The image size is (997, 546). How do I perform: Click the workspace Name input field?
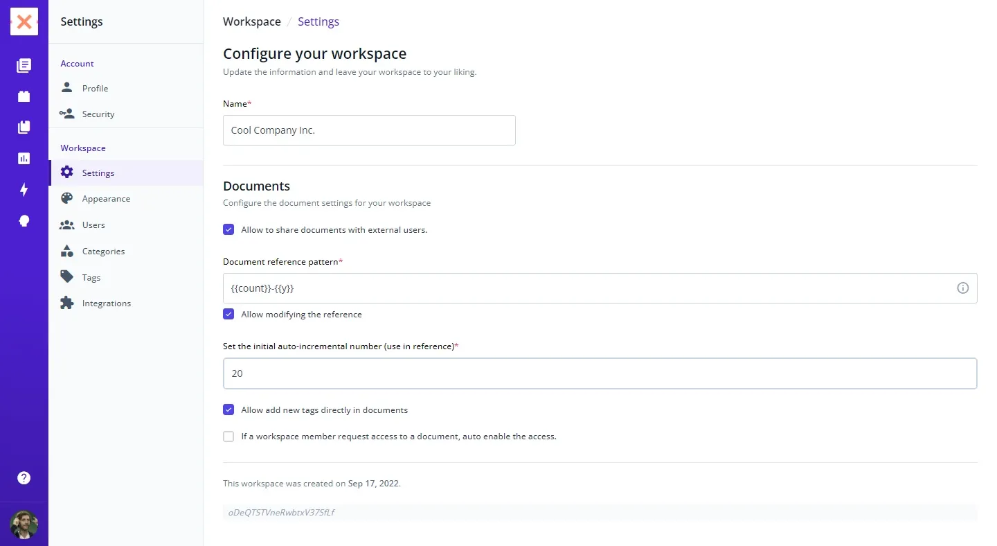click(369, 130)
